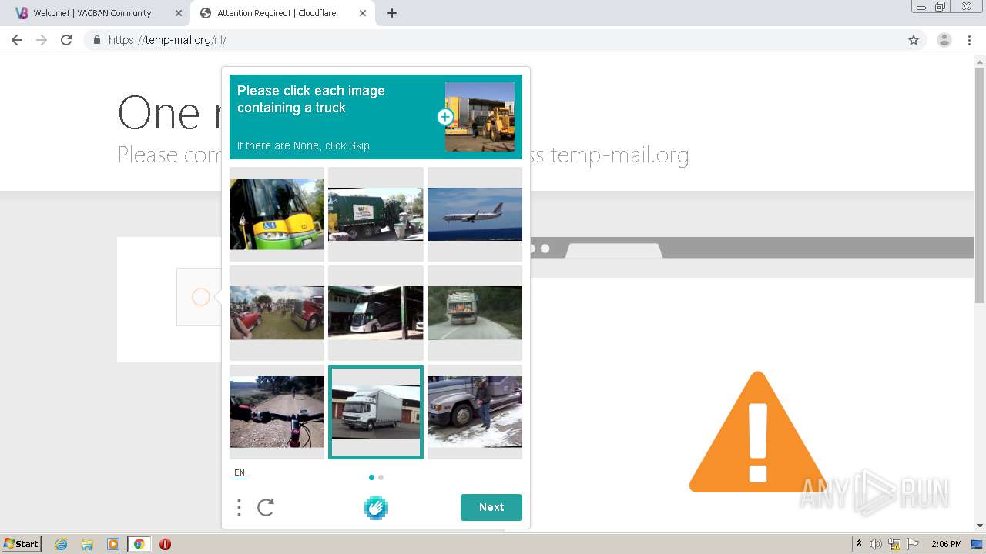This screenshot has height=554, width=986.
Task: Open captcha options three-dot menu
Action: 239,507
